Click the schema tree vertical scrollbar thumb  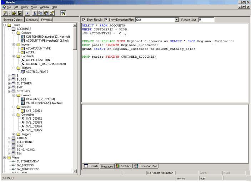click(x=75, y=38)
